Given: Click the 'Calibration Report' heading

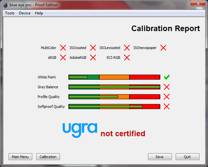Looking at the screenshot, I should coord(165,28).
